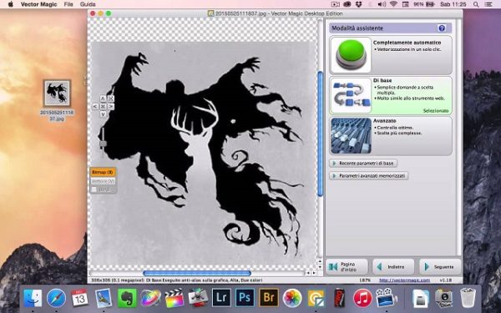Launch Lightroom from the dock
The width and height of the screenshot is (501, 313).
click(x=221, y=298)
